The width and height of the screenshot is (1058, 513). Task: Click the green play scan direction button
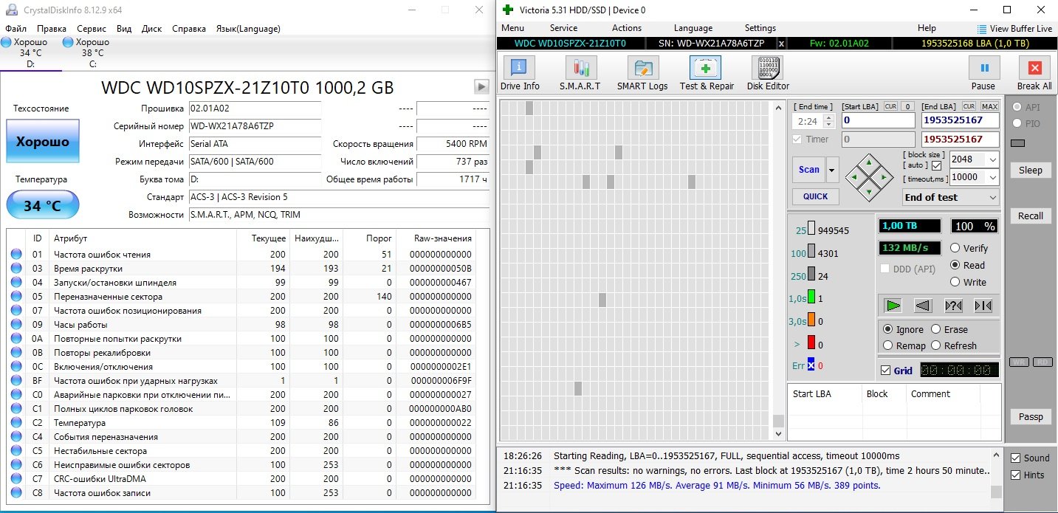click(893, 305)
